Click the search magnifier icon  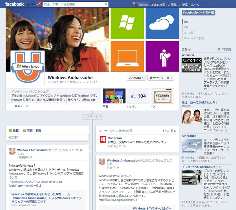tap(106, 4)
